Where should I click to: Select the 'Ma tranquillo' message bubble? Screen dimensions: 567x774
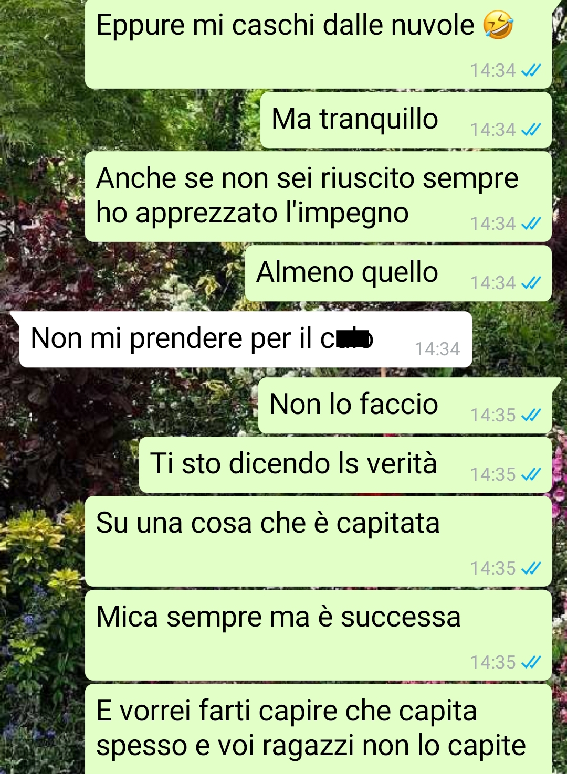tap(406, 120)
